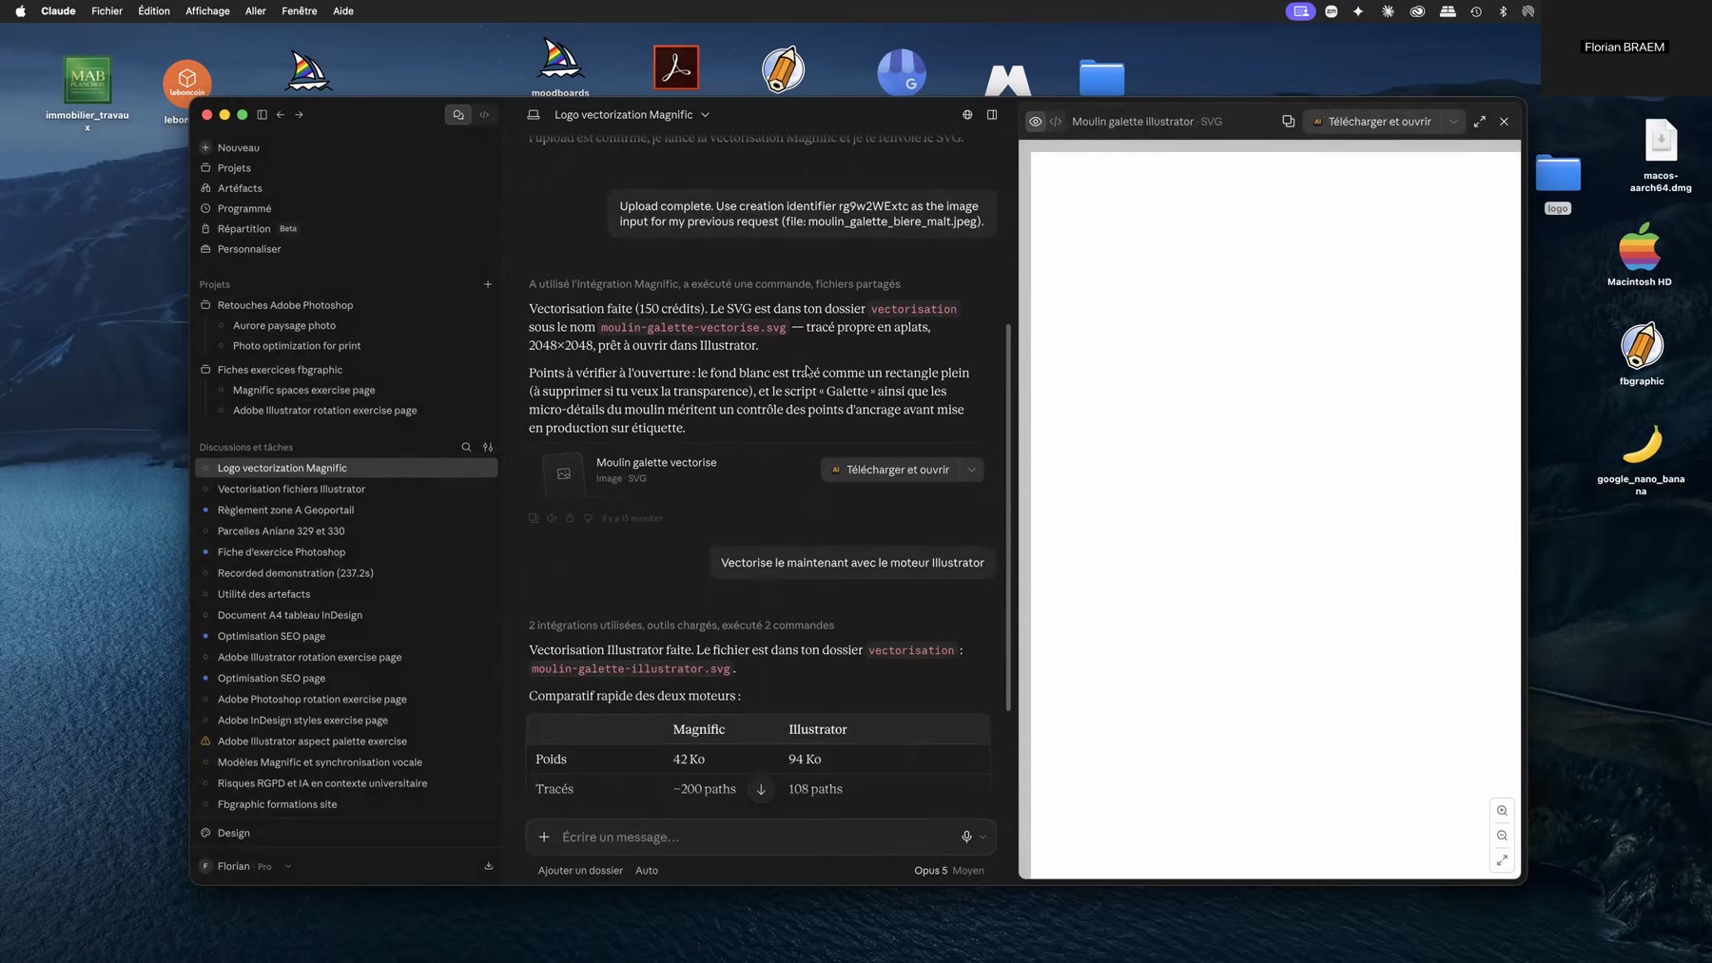Open the Affichage menu in the menu bar
This screenshot has height=963, width=1712.
pos(207,11)
